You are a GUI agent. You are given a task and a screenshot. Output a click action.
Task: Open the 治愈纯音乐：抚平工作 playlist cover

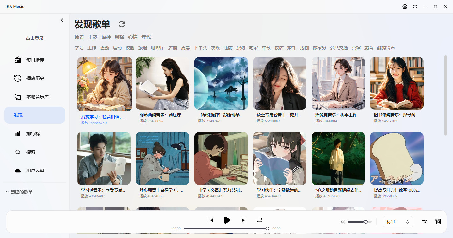tap(338, 83)
